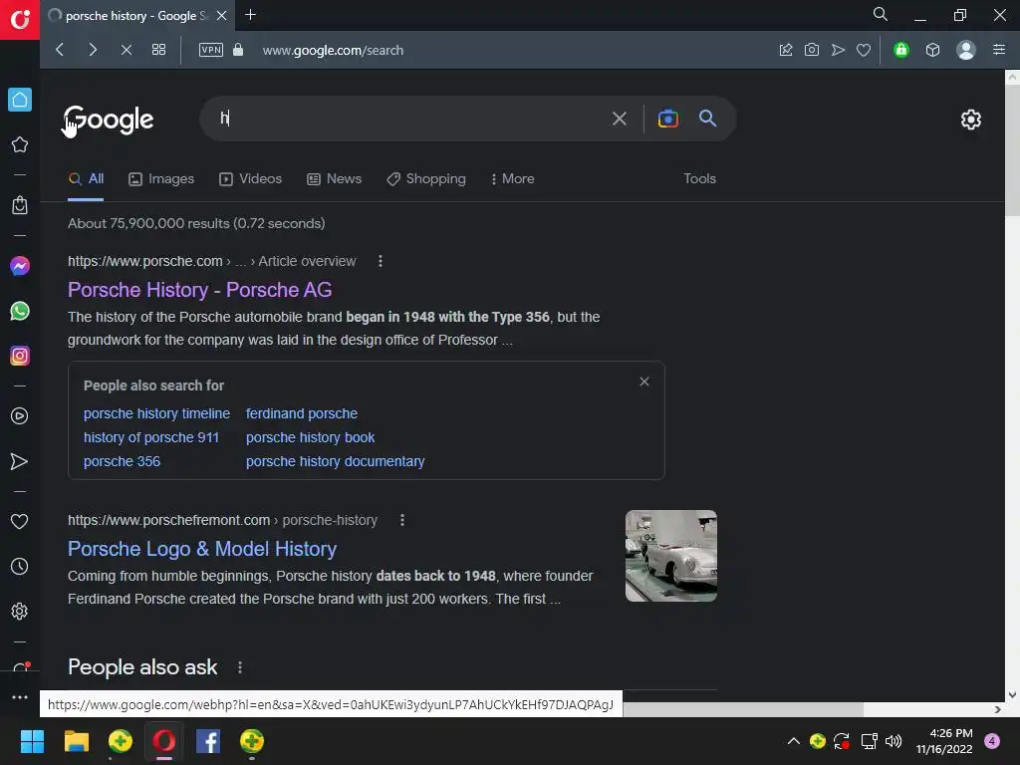Open the user profile account icon
Image resolution: width=1020 pixels, height=765 pixels.
pos(966,50)
